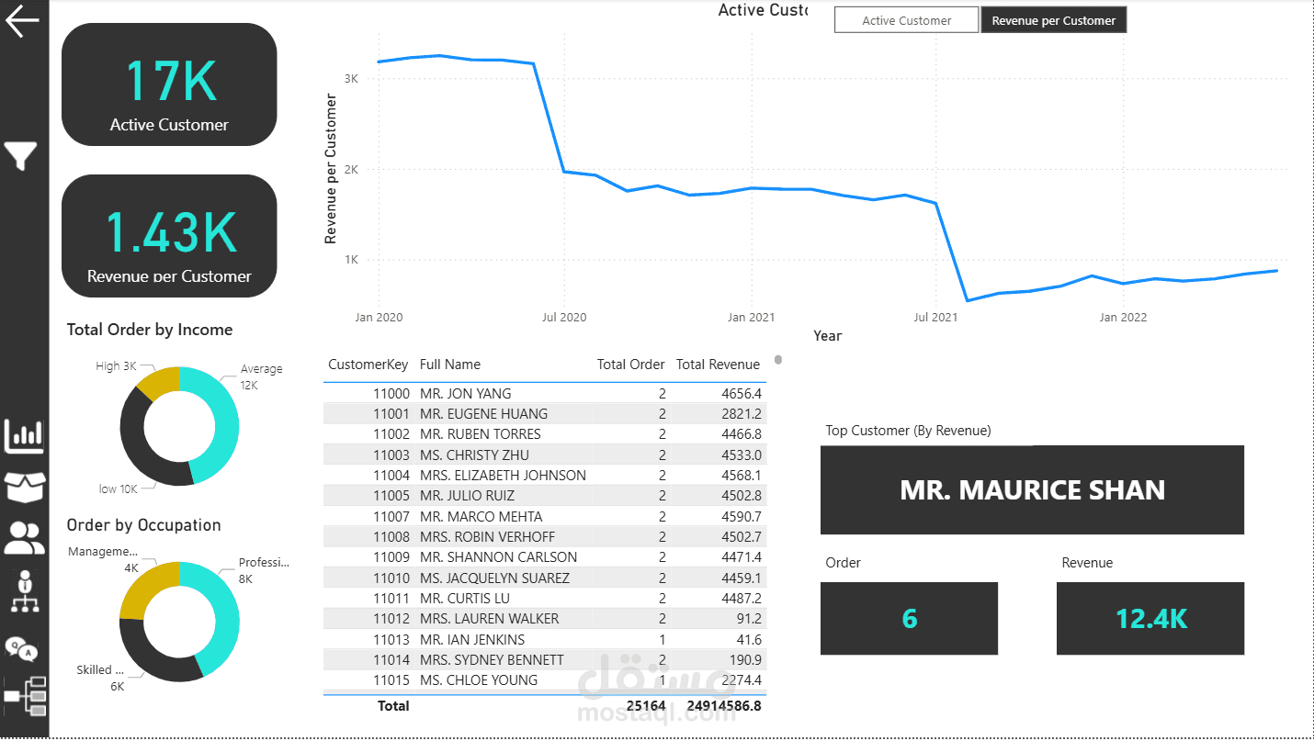
Task: Sort table by Total Order header
Action: point(630,365)
